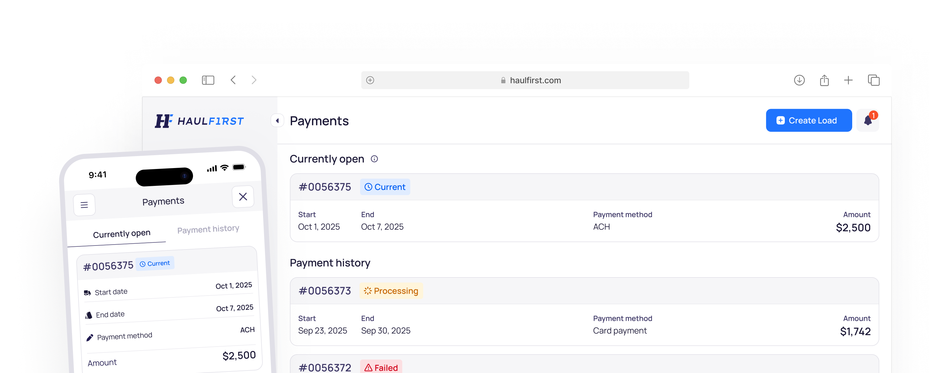Collapse the sidebar with the arrow toggle

(277, 120)
